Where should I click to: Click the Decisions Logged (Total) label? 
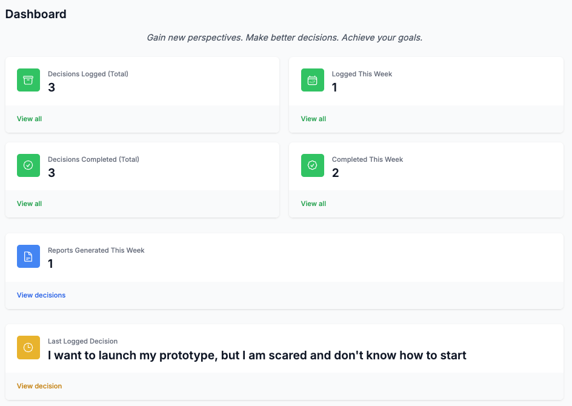(88, 74)
